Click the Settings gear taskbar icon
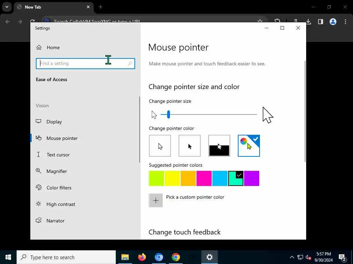Screen dimensions: 353x264 [209, 257]
